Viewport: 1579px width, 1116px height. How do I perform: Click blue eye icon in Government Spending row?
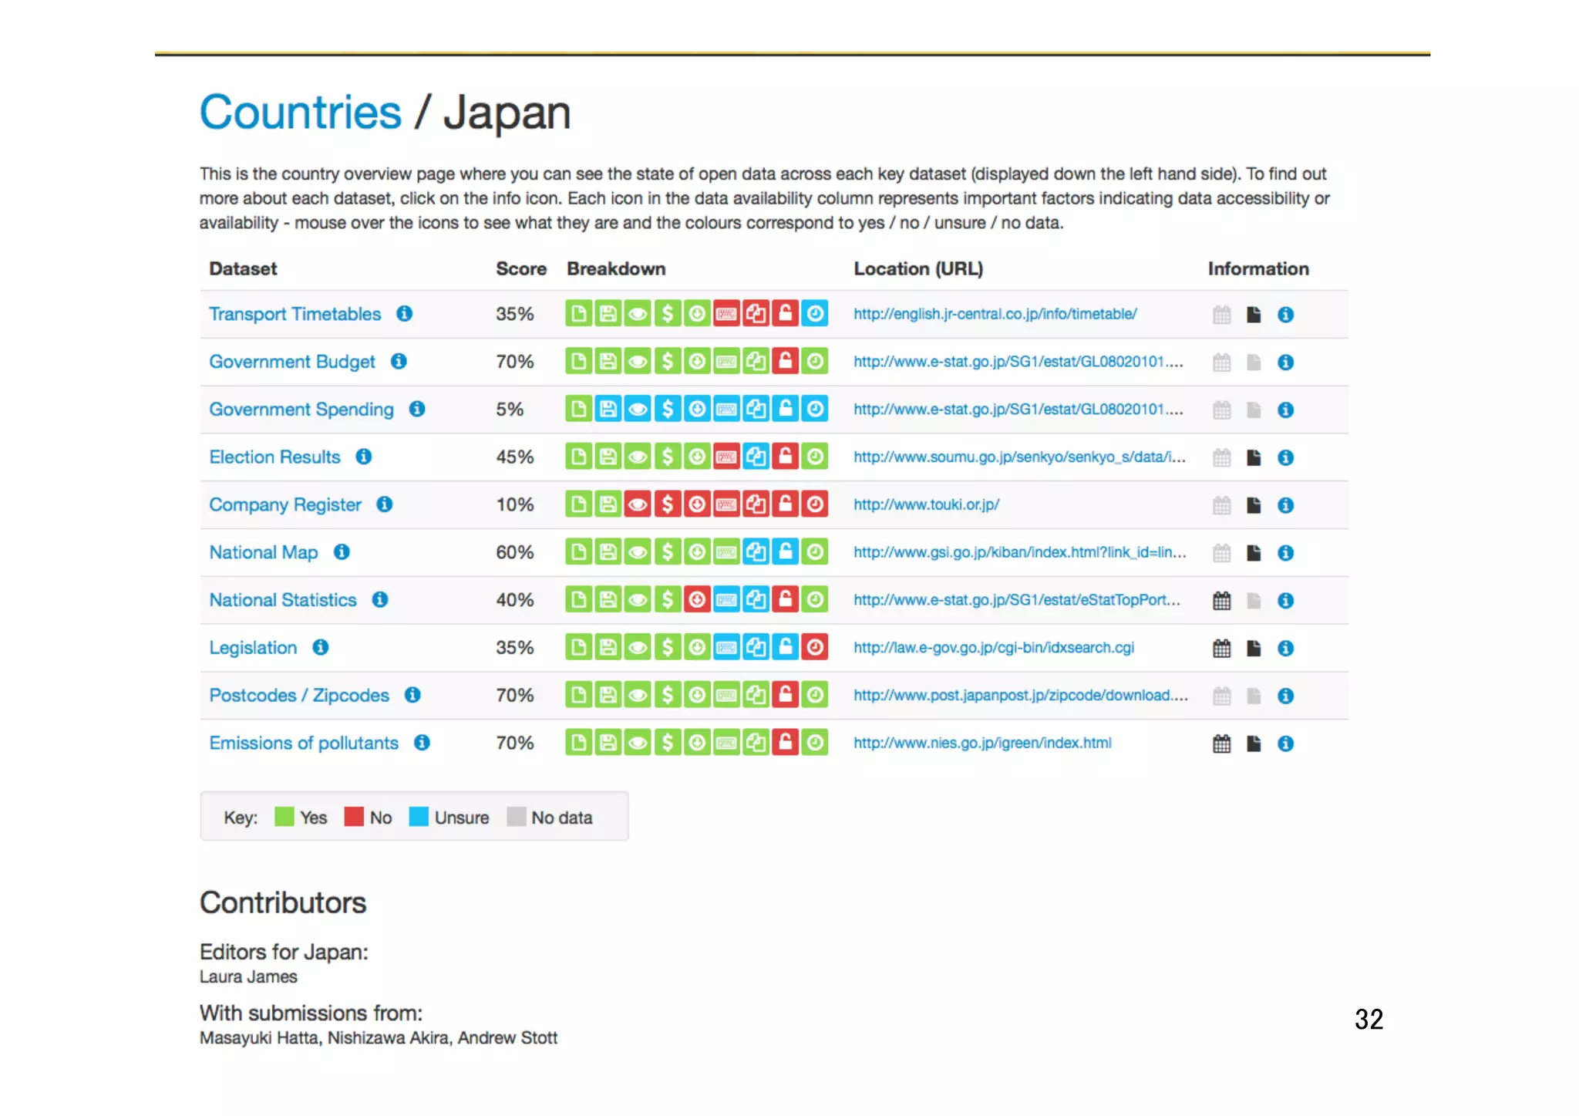(x=638, y=410)
